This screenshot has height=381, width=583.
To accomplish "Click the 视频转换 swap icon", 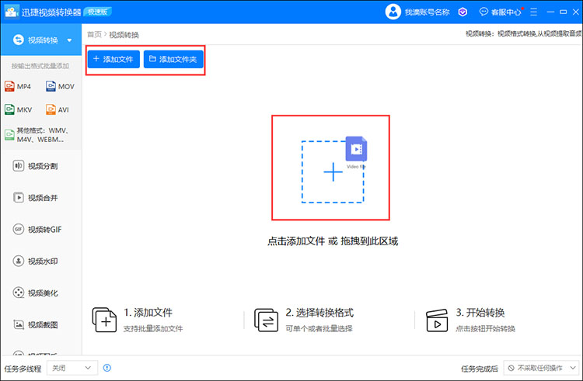I will coord(18,40).
